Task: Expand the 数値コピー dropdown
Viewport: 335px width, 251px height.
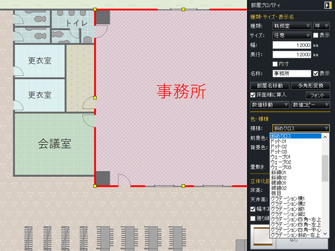Action: click(x=310, y=105)
